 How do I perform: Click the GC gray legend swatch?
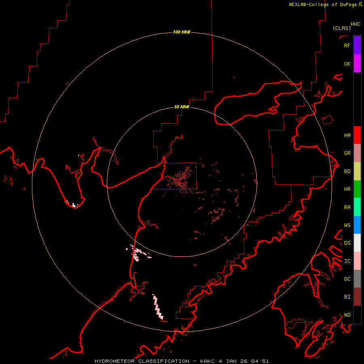(x=357, y=279)
